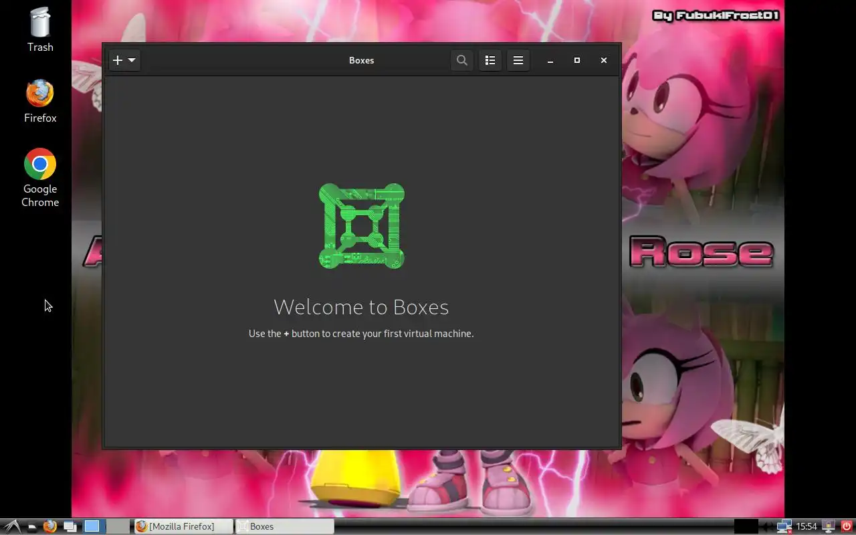Screen dimensions: 856x535
Task: Launch Google Chrome from the desktop
Action: point(40,178)
